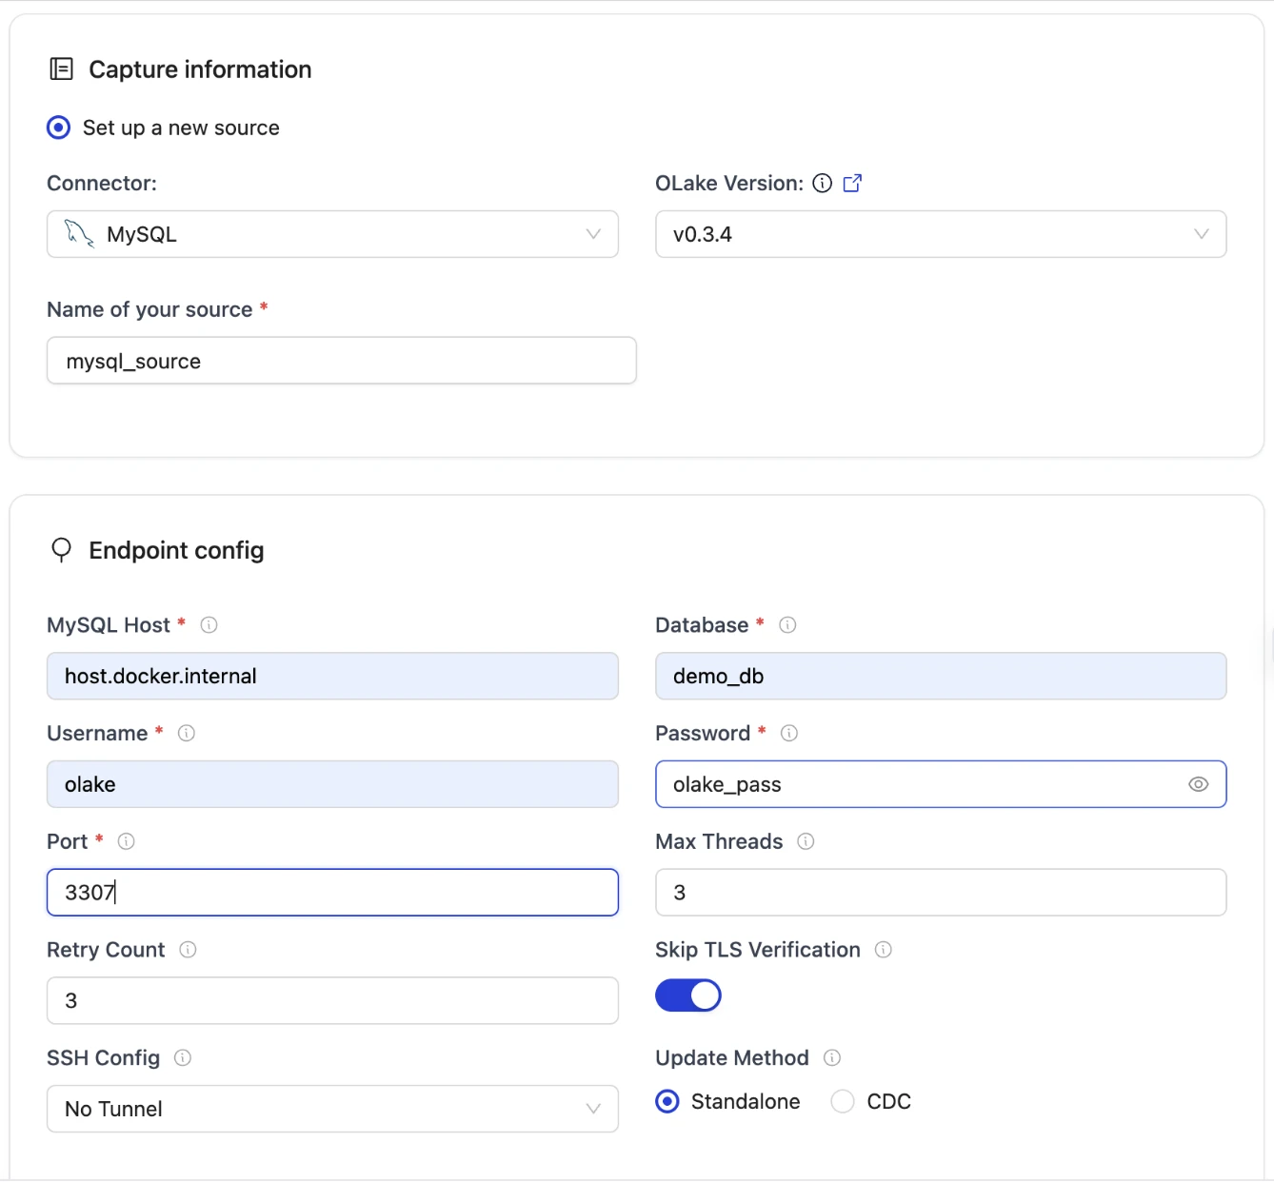This screenshot has width=1274, height=1182.
Task: Open the SSH Config No Tunnel dropdown
Action: pos(332,1109)
